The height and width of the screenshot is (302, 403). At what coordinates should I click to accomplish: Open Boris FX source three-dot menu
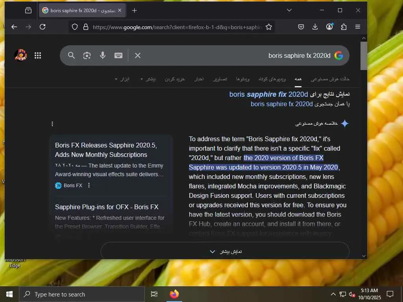click(89, 186)
